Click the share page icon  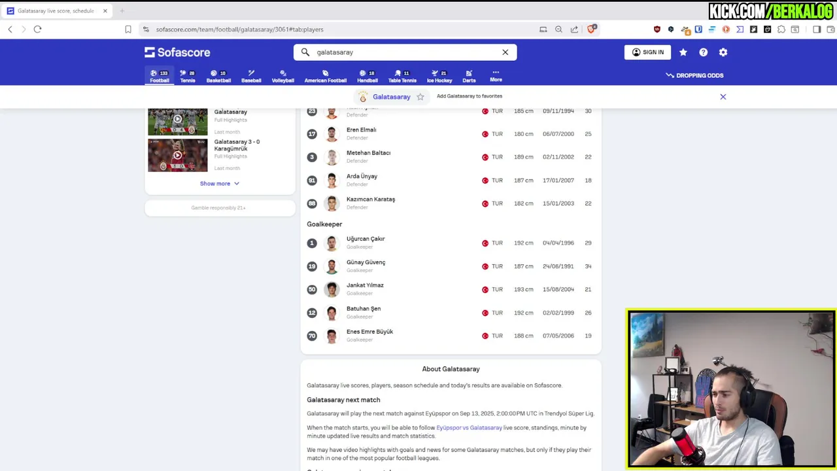(x=574, y=29)
